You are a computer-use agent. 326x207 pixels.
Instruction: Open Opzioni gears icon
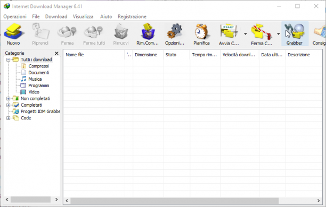[x=175, y=31]
